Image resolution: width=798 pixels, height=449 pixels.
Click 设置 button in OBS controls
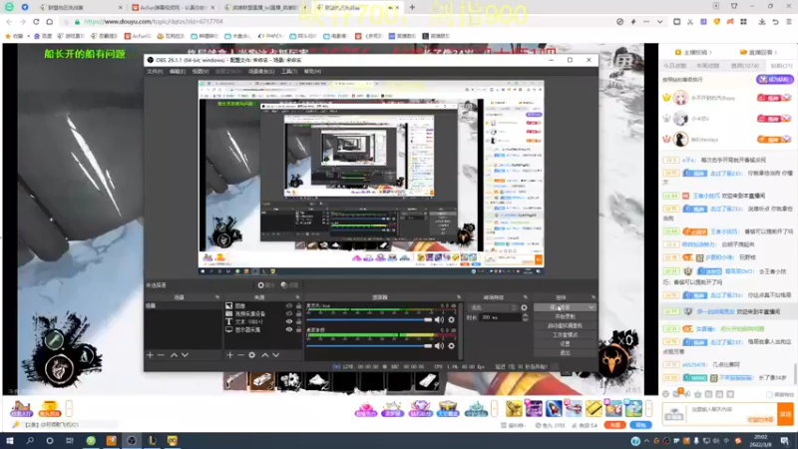click(565, 343)
